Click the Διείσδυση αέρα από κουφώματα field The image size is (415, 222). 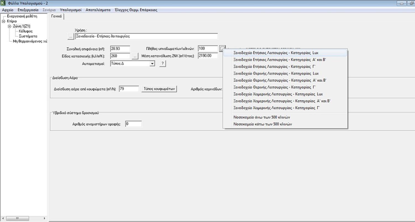tap(129, 89)
